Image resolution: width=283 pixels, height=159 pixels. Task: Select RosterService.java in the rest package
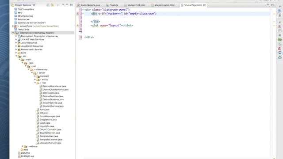tap(53, 103)
